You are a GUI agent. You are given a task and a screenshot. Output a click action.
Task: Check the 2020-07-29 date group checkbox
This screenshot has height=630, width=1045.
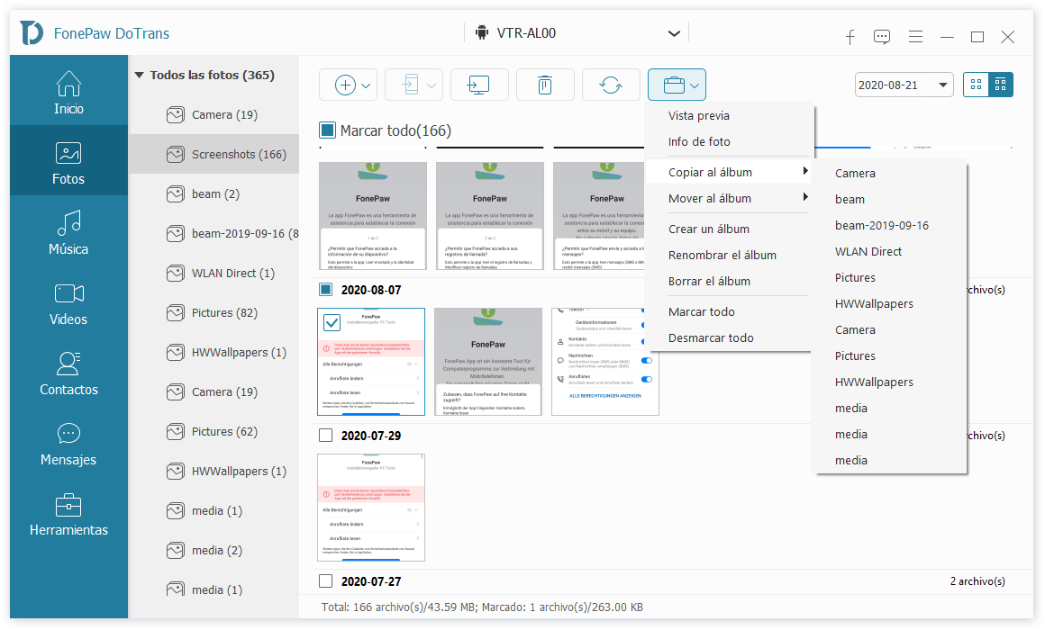325,436
